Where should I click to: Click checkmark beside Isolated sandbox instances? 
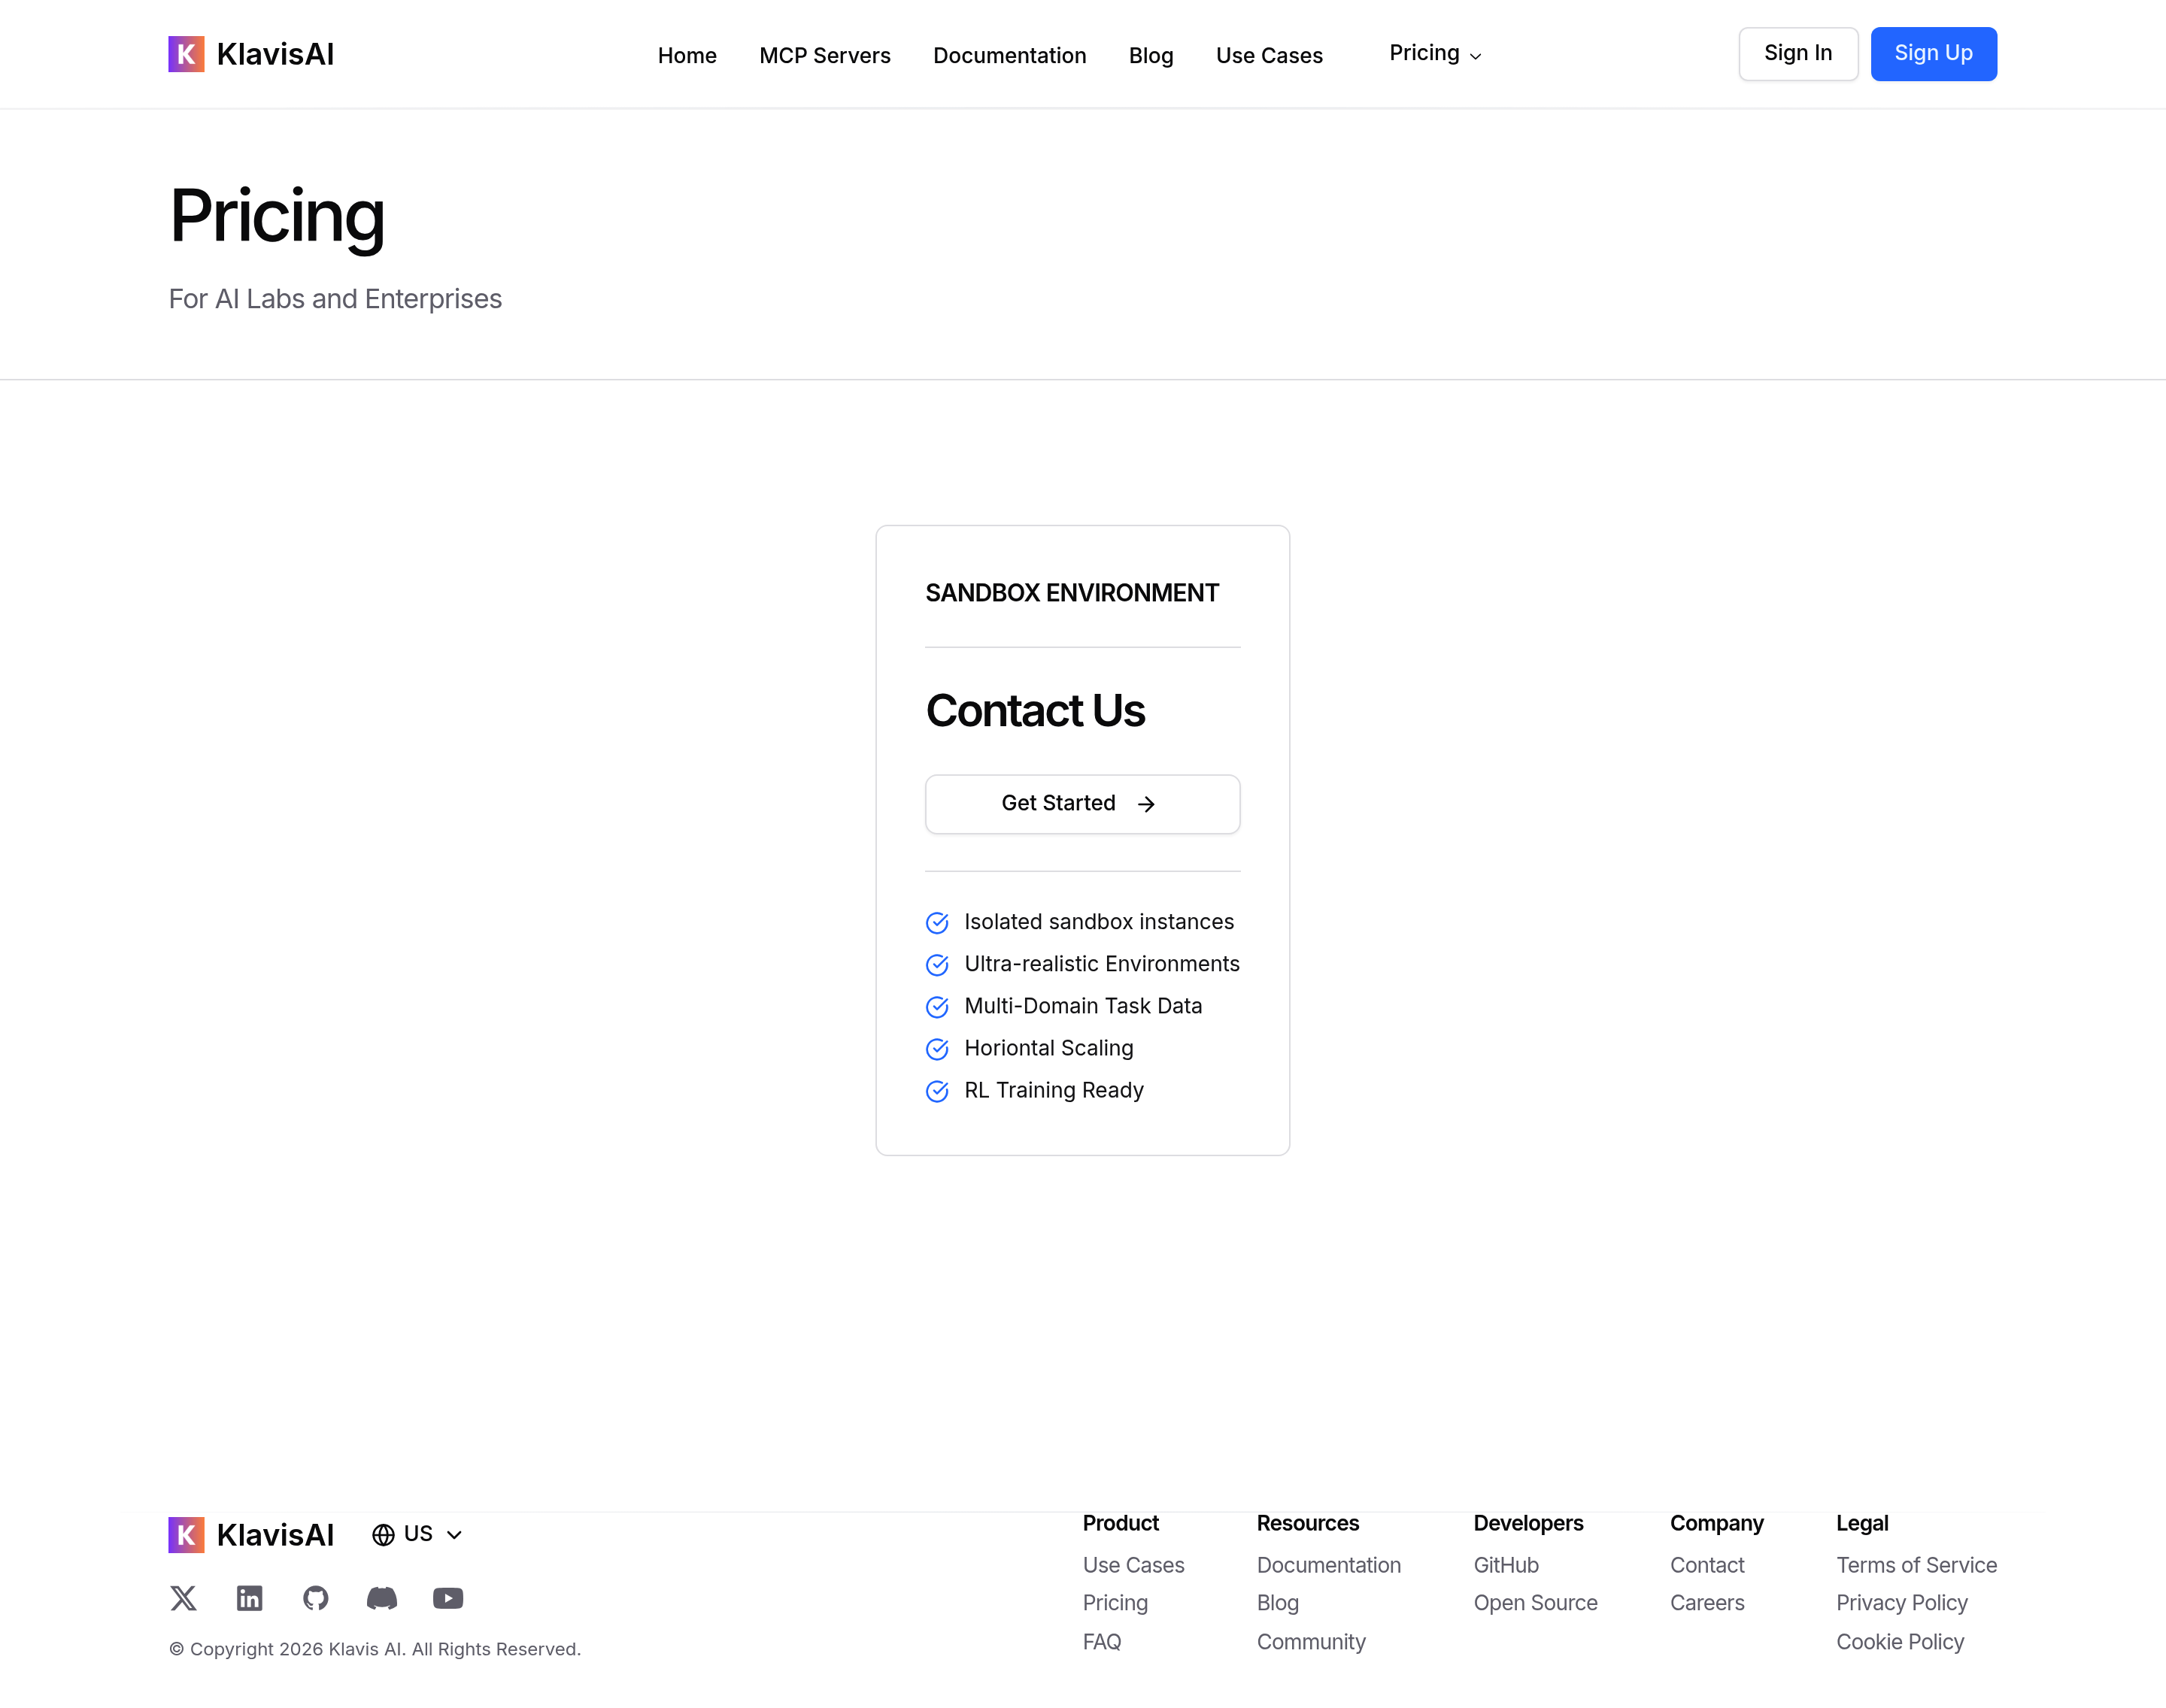(x=937, y=922)
